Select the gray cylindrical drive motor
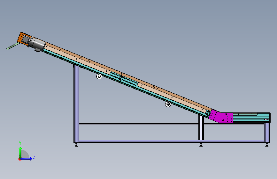This screenshot has height=179, width=277. [38, 44]
